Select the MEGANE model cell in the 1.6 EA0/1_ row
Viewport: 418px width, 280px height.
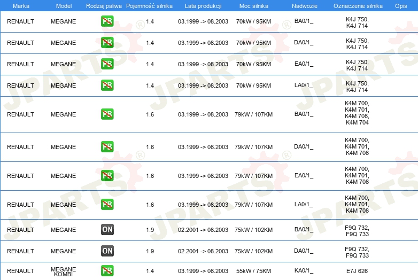(x=64, y=176)
